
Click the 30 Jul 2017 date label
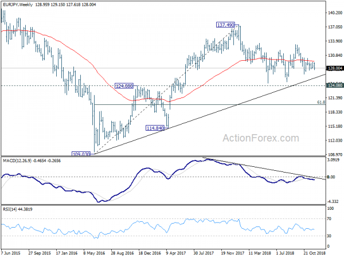click(x=205, y=253)
